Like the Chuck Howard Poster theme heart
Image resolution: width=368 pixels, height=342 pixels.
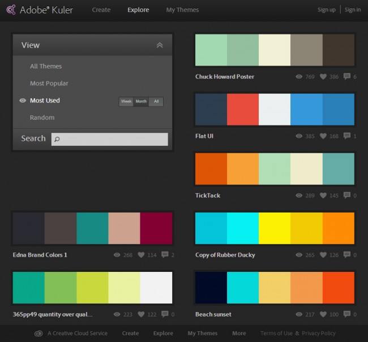323,77
